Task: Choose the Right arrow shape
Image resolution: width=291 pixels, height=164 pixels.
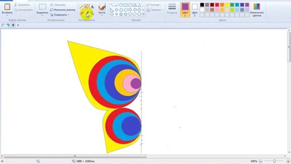Action: [x=130, y=10]
